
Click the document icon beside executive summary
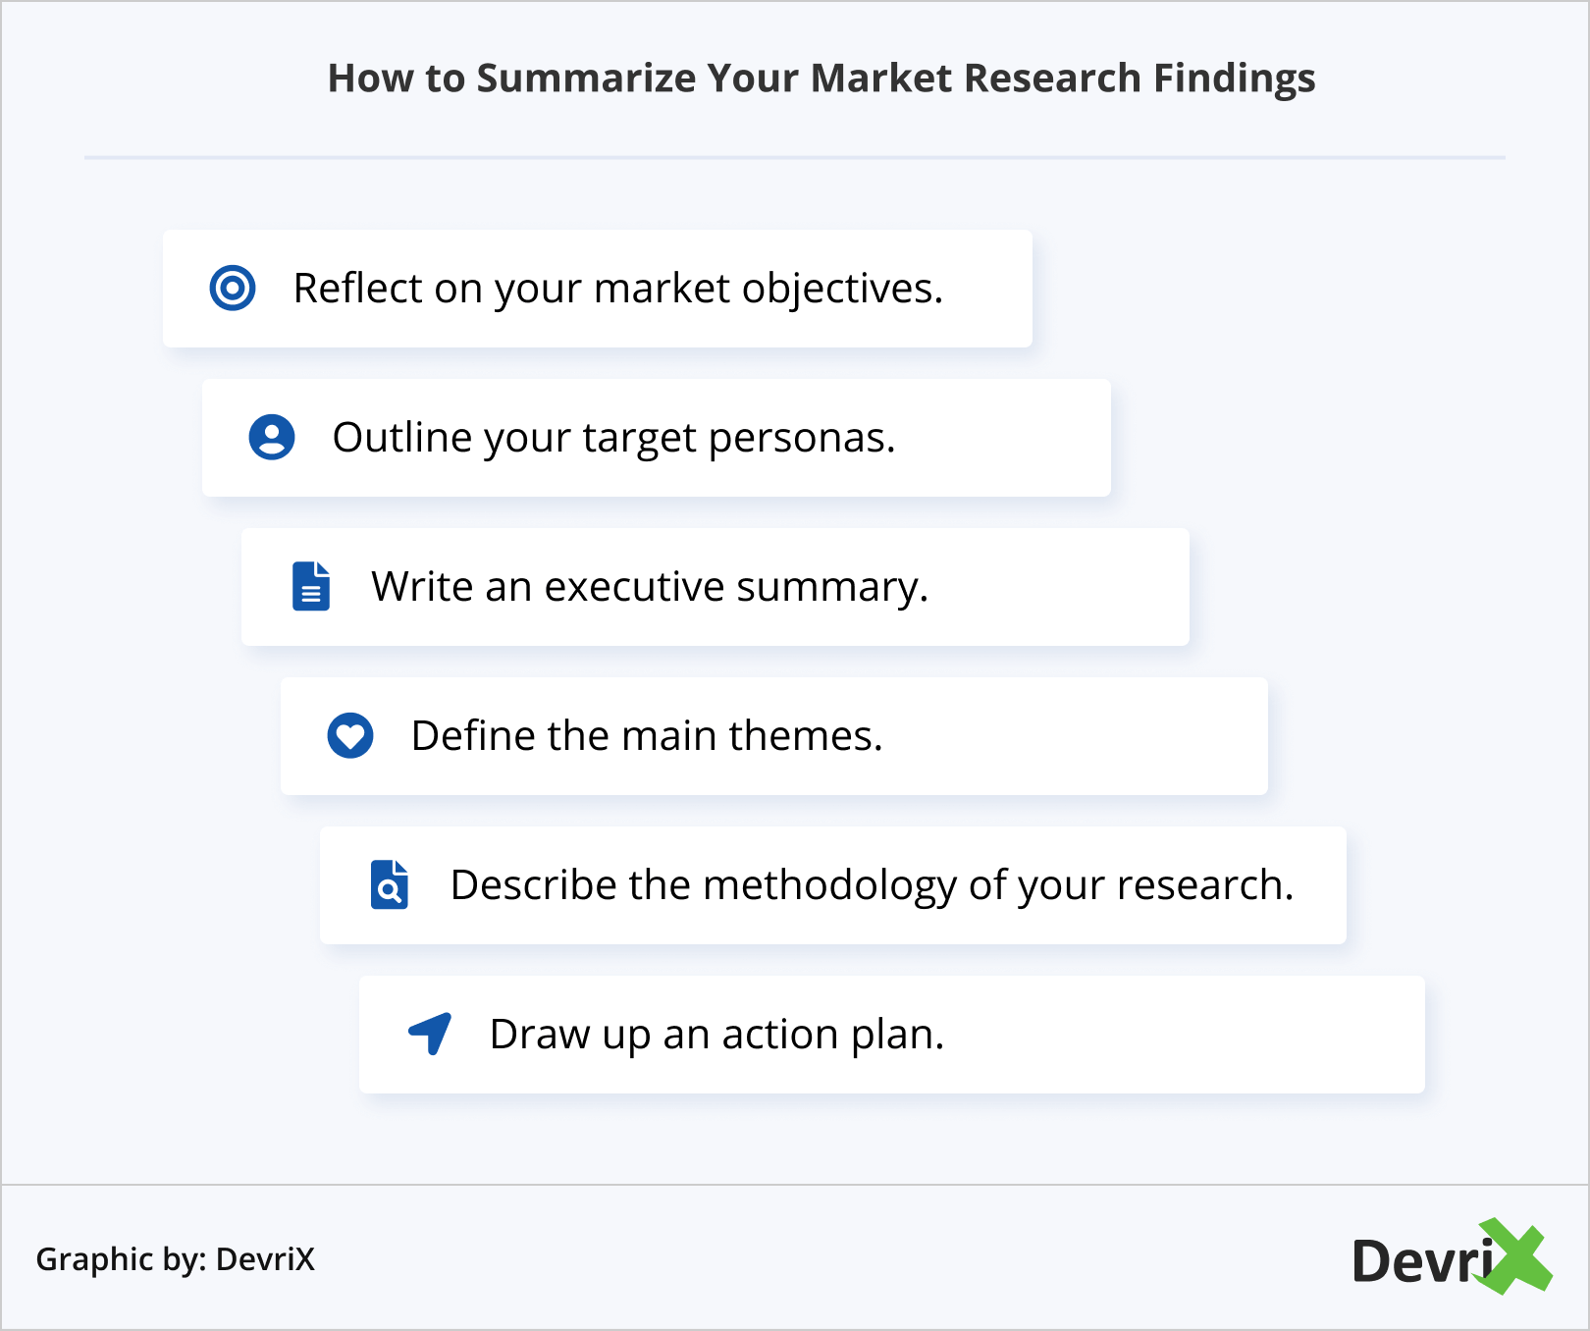point(311,587)
